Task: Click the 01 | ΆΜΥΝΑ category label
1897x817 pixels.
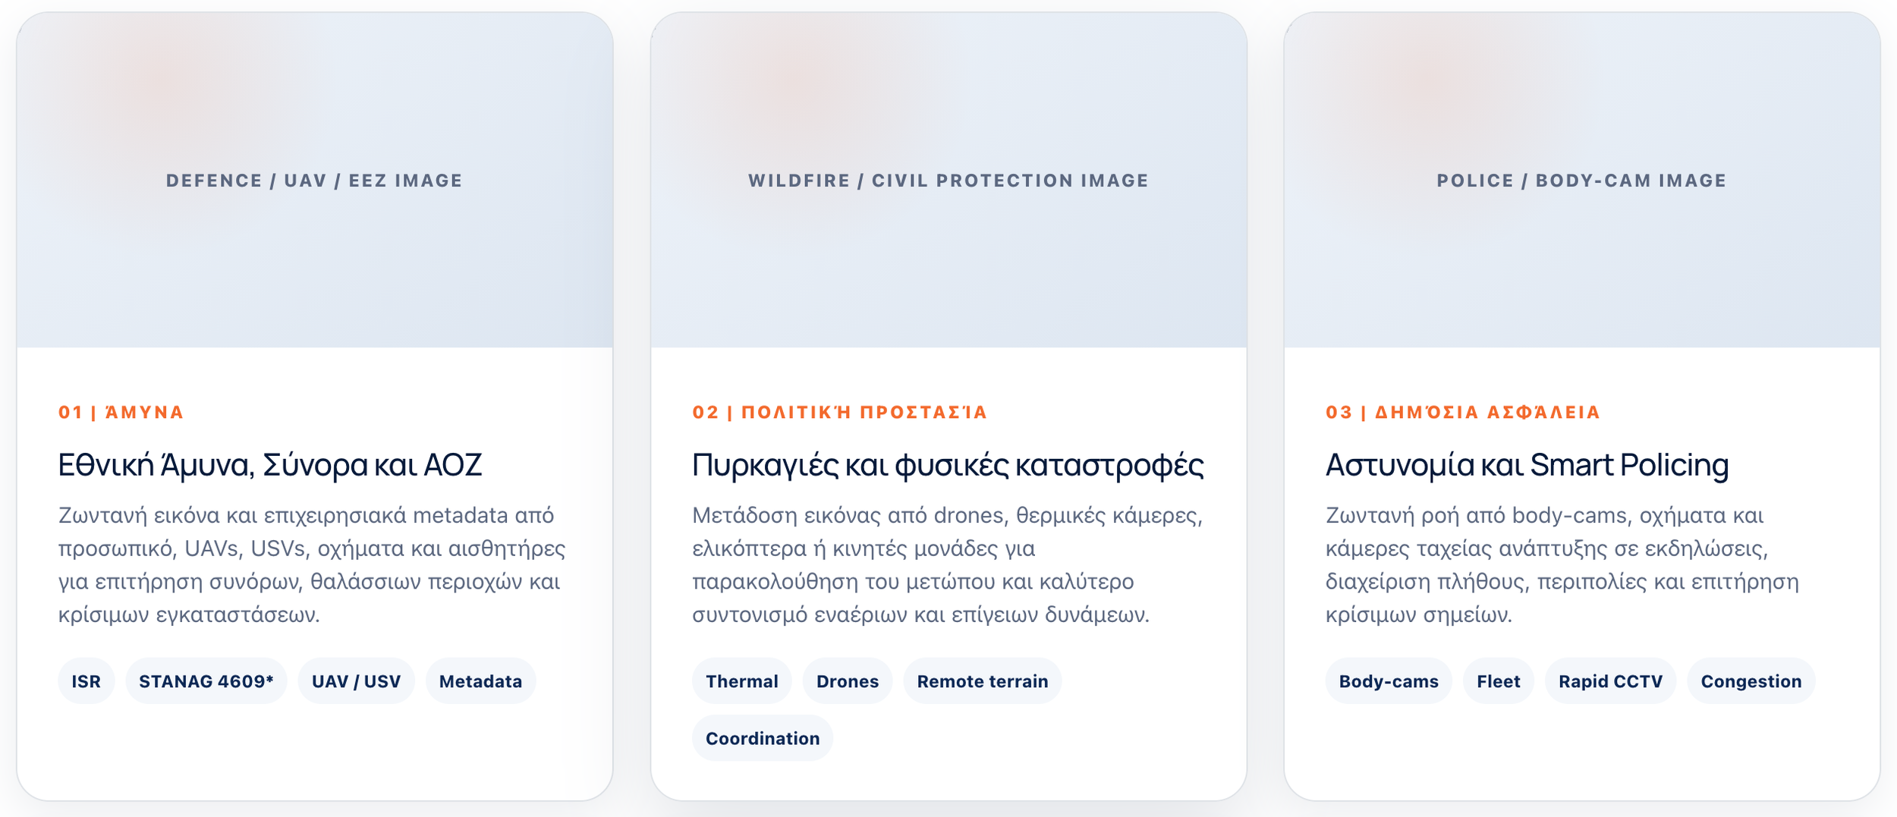Action: point(121,412)
